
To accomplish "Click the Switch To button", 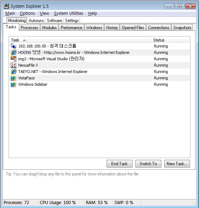I will click(148, 164).
